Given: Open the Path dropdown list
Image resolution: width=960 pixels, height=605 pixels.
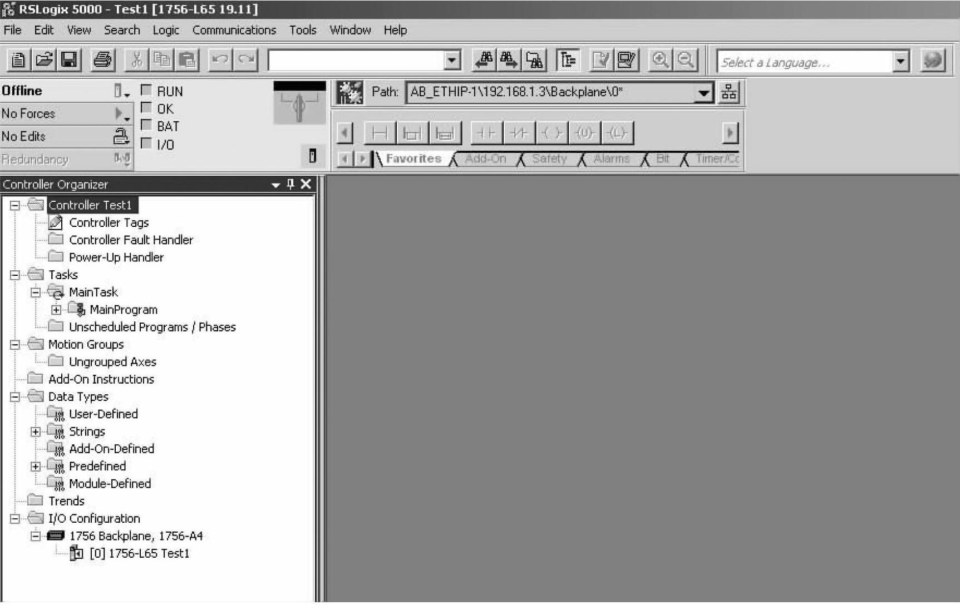Looking at the screenshot, I should point(703,92).
